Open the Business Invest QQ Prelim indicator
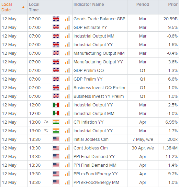 [x=99, y=88]
